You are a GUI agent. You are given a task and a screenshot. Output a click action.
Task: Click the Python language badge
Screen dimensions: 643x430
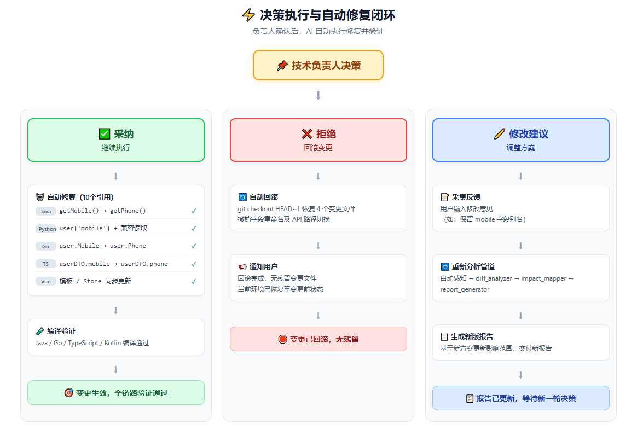coord(46,229)
